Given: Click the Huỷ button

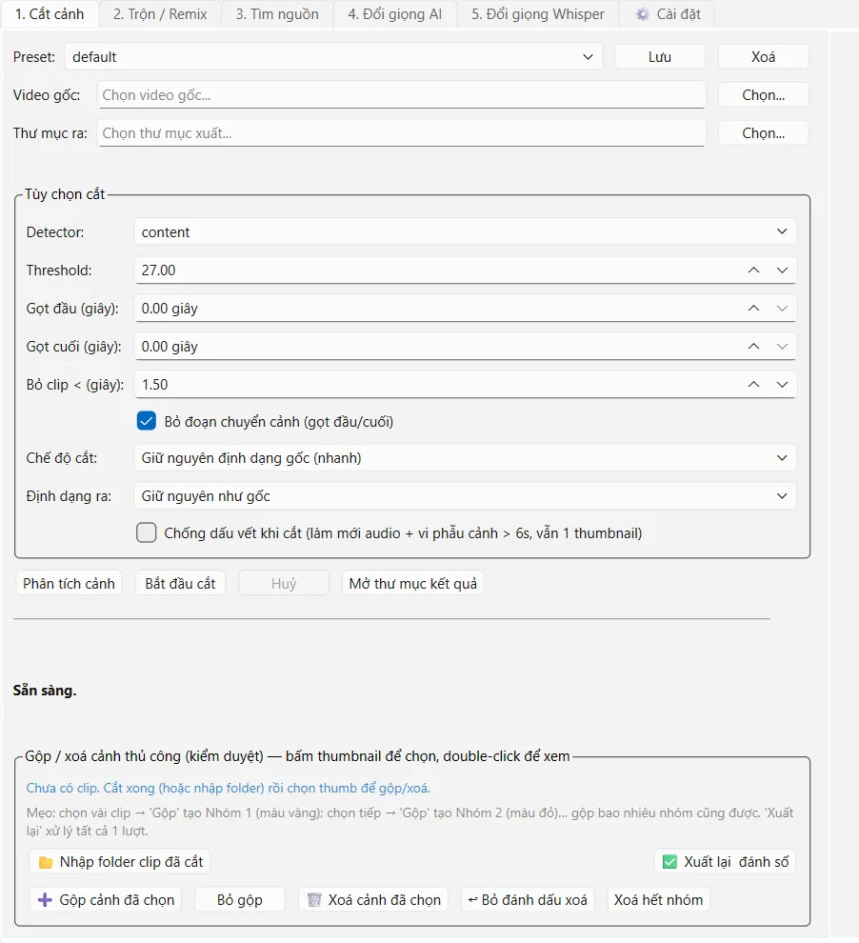Looking at the screenshot, I should [x=284, y=583].
